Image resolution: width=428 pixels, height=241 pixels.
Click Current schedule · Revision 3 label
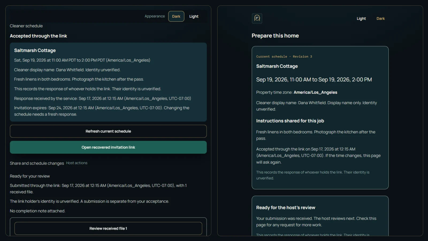tap(284, 57)
